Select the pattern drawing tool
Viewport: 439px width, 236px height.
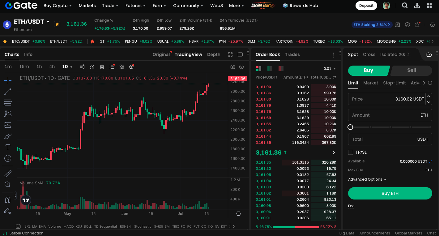(8, 114)
